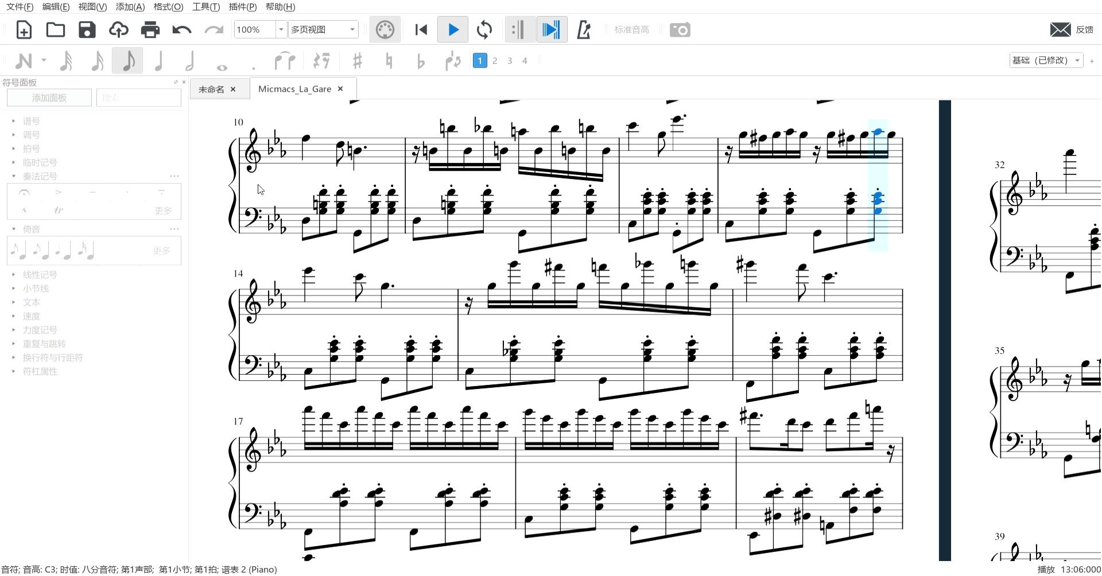
Task: Open the 工具(T) menu
Action: (x=205, y=6)
